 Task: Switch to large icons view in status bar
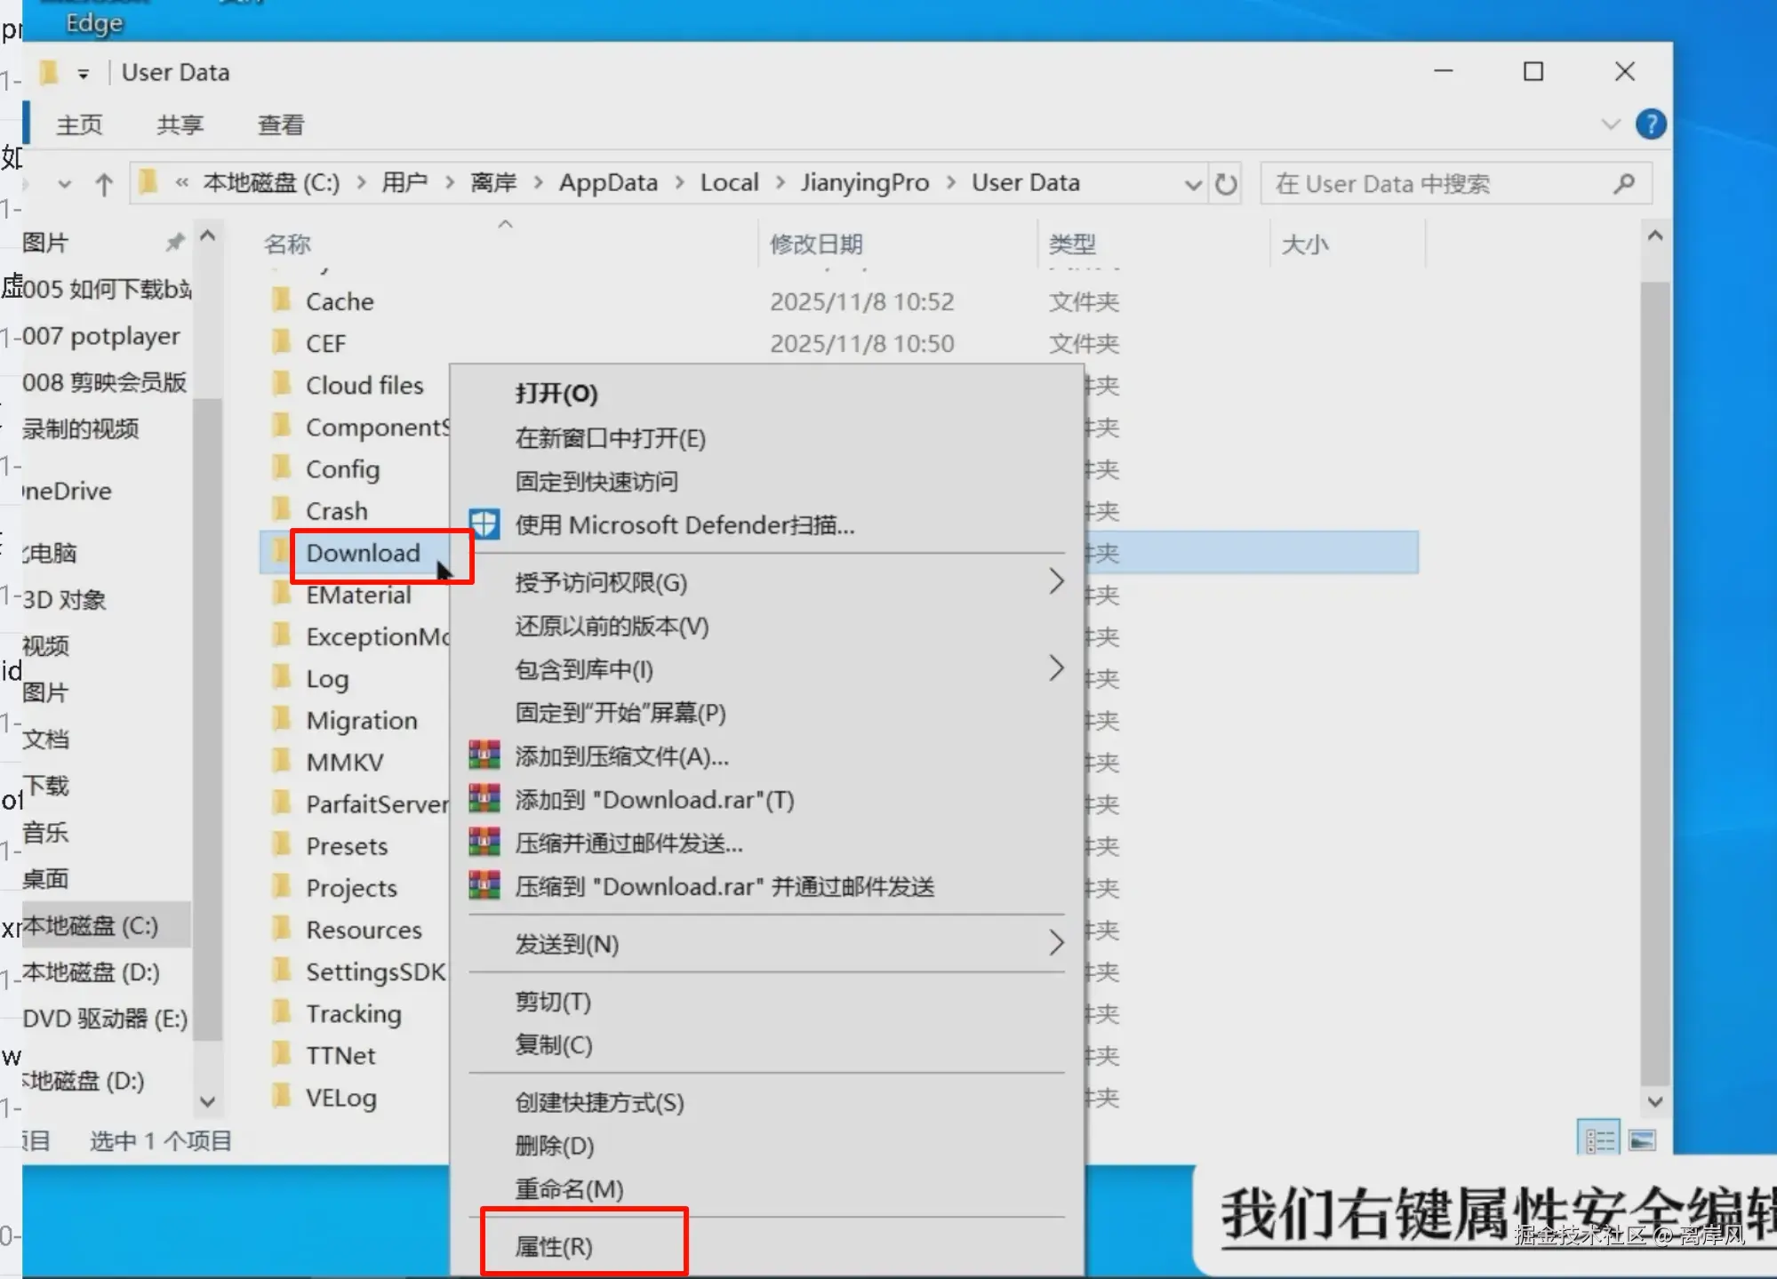coord(1642,1140)
